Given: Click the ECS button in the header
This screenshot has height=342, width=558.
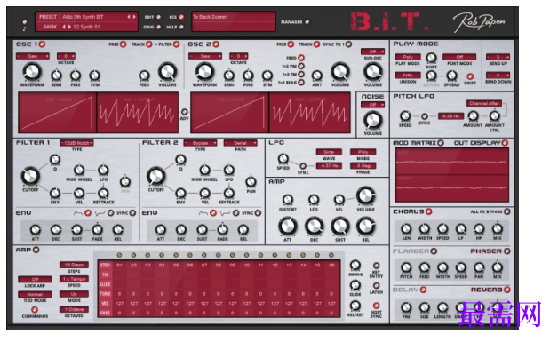Looking at the screenshot, I should 181,17.
